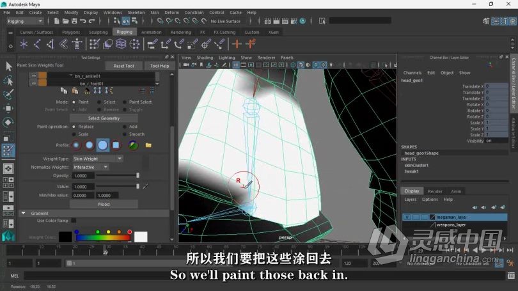This screenshot has height=291, width=518.
Task: Open the Deform menu
Action: coord(171,13)
